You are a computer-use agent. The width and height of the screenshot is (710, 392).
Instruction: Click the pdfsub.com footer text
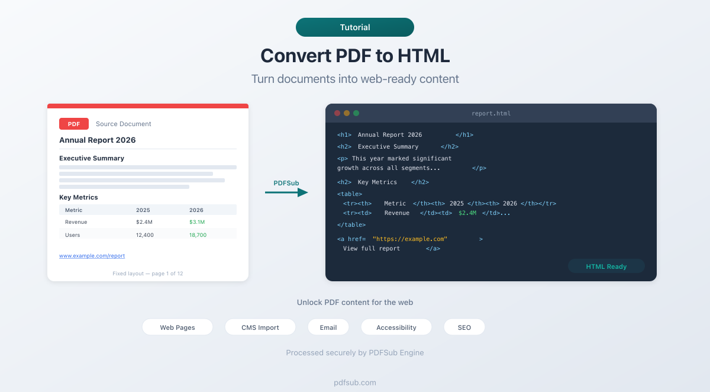[x=355, y=383]
